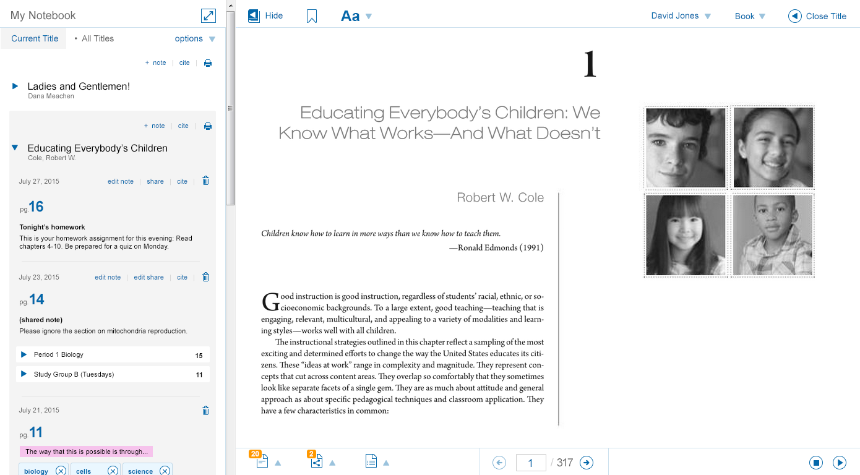The width and height of the screenshot is (860, 475).
Task: Click the bookmark icon in the top toolbar
Action: pos(311,16)
